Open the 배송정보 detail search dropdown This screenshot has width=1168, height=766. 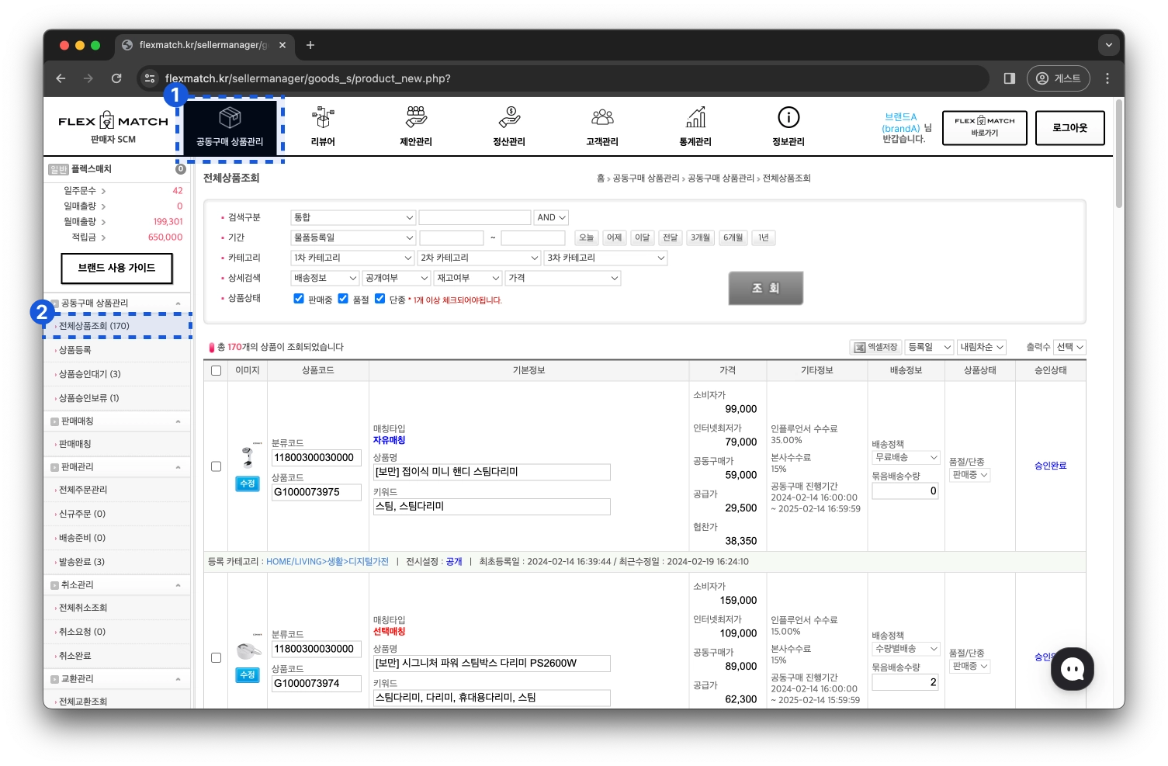pos(325,278)
